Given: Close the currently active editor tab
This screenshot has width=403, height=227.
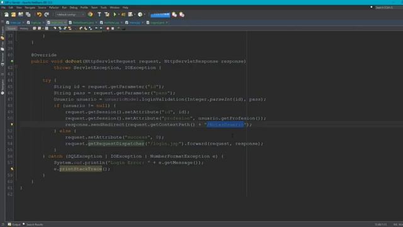Looking at the screenshot, I should [65, 23].
